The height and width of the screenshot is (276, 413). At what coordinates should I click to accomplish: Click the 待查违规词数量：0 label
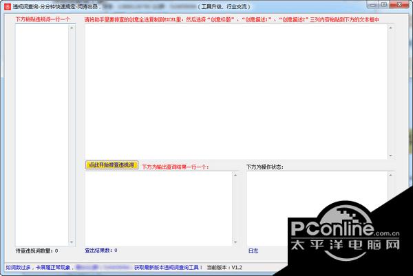[37, 251]
